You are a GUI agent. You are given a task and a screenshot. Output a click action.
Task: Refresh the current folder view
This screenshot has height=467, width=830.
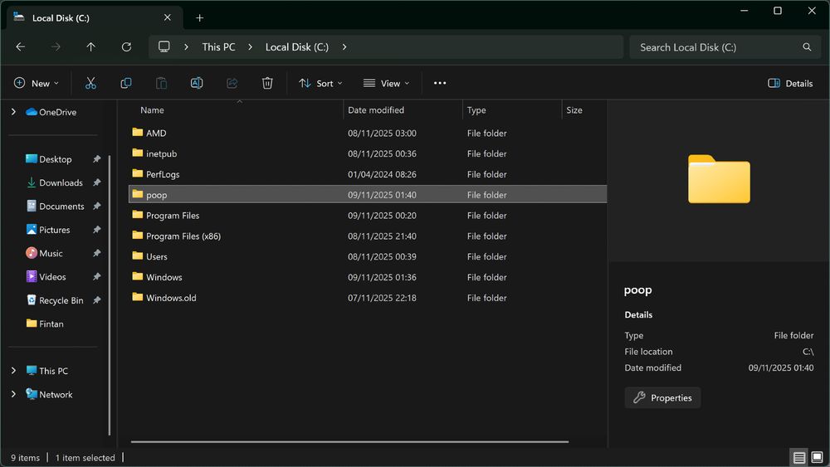pos(126,47)
